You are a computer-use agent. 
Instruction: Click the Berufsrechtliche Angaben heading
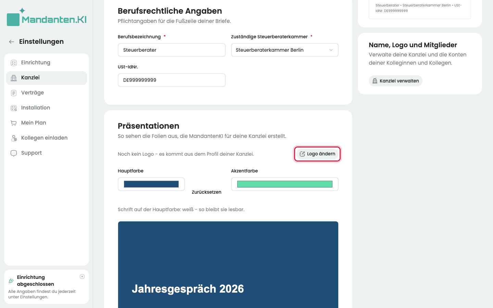click(170, 11)
